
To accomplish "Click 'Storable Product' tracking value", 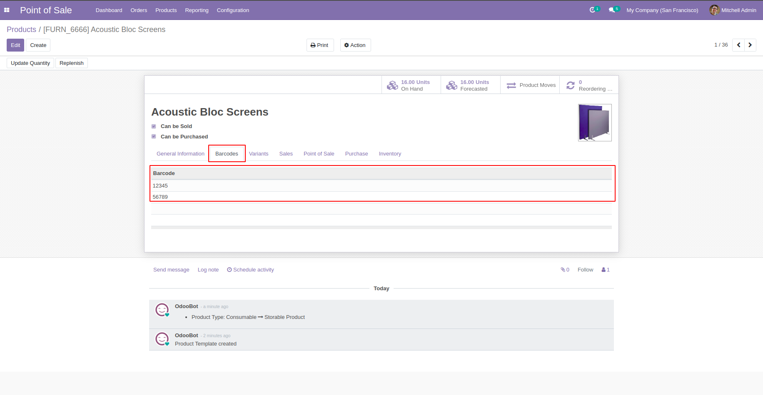I will (284, 317).
